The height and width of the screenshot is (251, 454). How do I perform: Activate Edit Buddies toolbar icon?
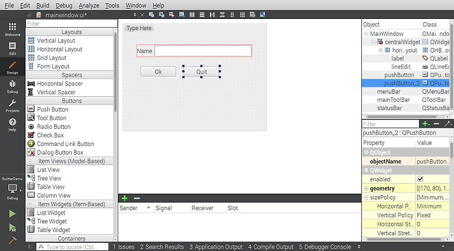tap(172, 14)
